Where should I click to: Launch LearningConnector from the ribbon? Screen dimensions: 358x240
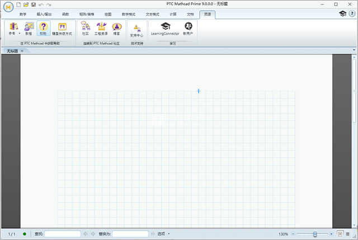pos(165,27)
